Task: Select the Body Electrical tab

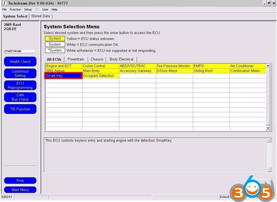Action: click(x=121, y=59)
